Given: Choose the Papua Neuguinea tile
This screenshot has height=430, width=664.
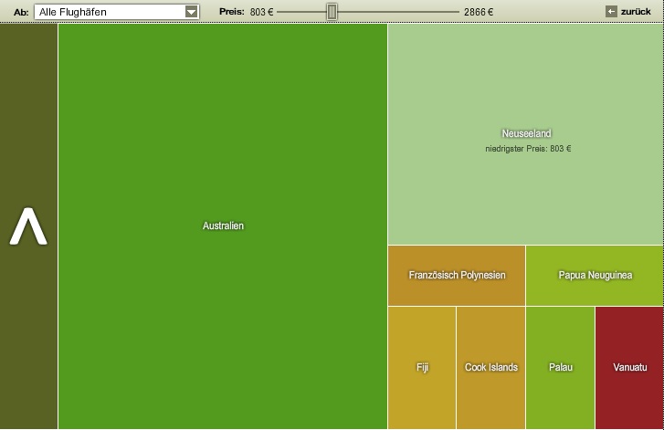Looking at the screenshot, I should (595, 275).
